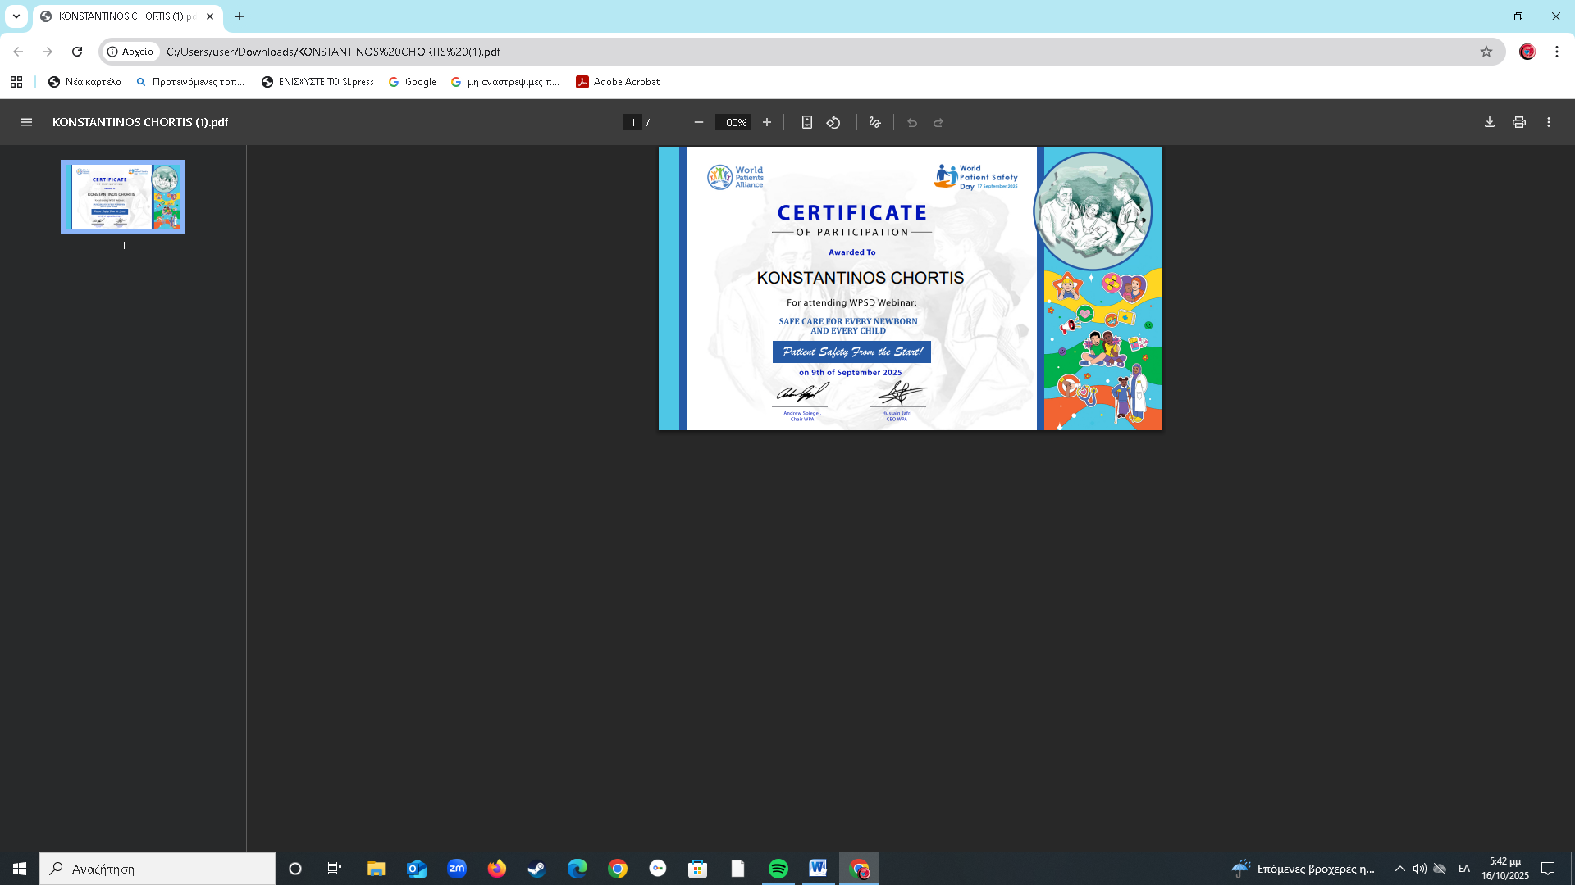The width and height of the screenshot is (1575, 885).
Task: Select the page 1 thumbnail
Action: pyautogui.click(x=123, y=197)
